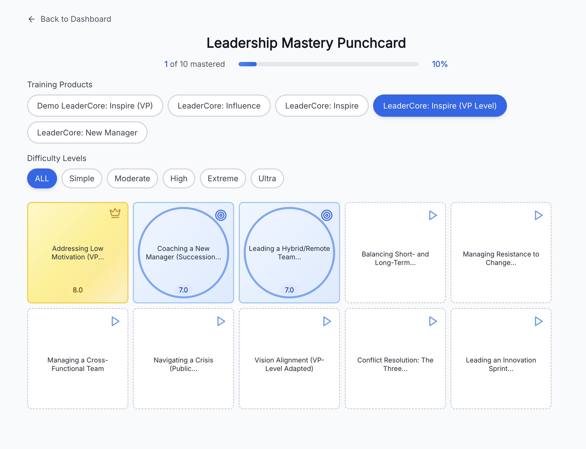
Task: Start the Navigating a Crisis scenario via its play icon
Action: coord(220,322)
